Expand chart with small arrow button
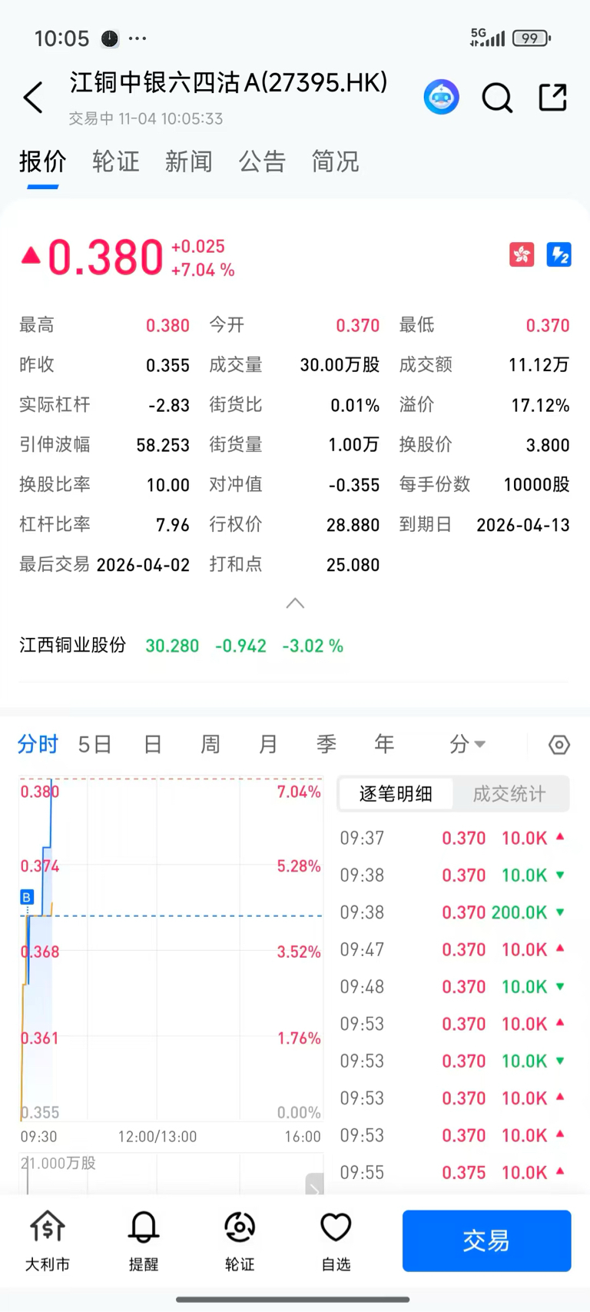The image size is (590, 1312). (314, 1184)
